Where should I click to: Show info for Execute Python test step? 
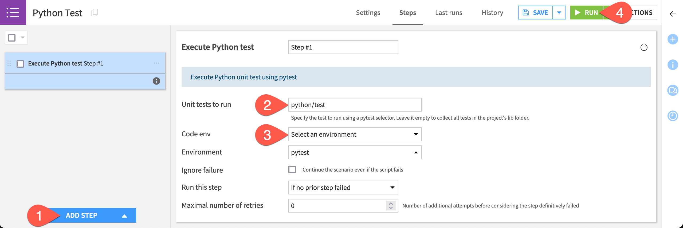(156, 81)
